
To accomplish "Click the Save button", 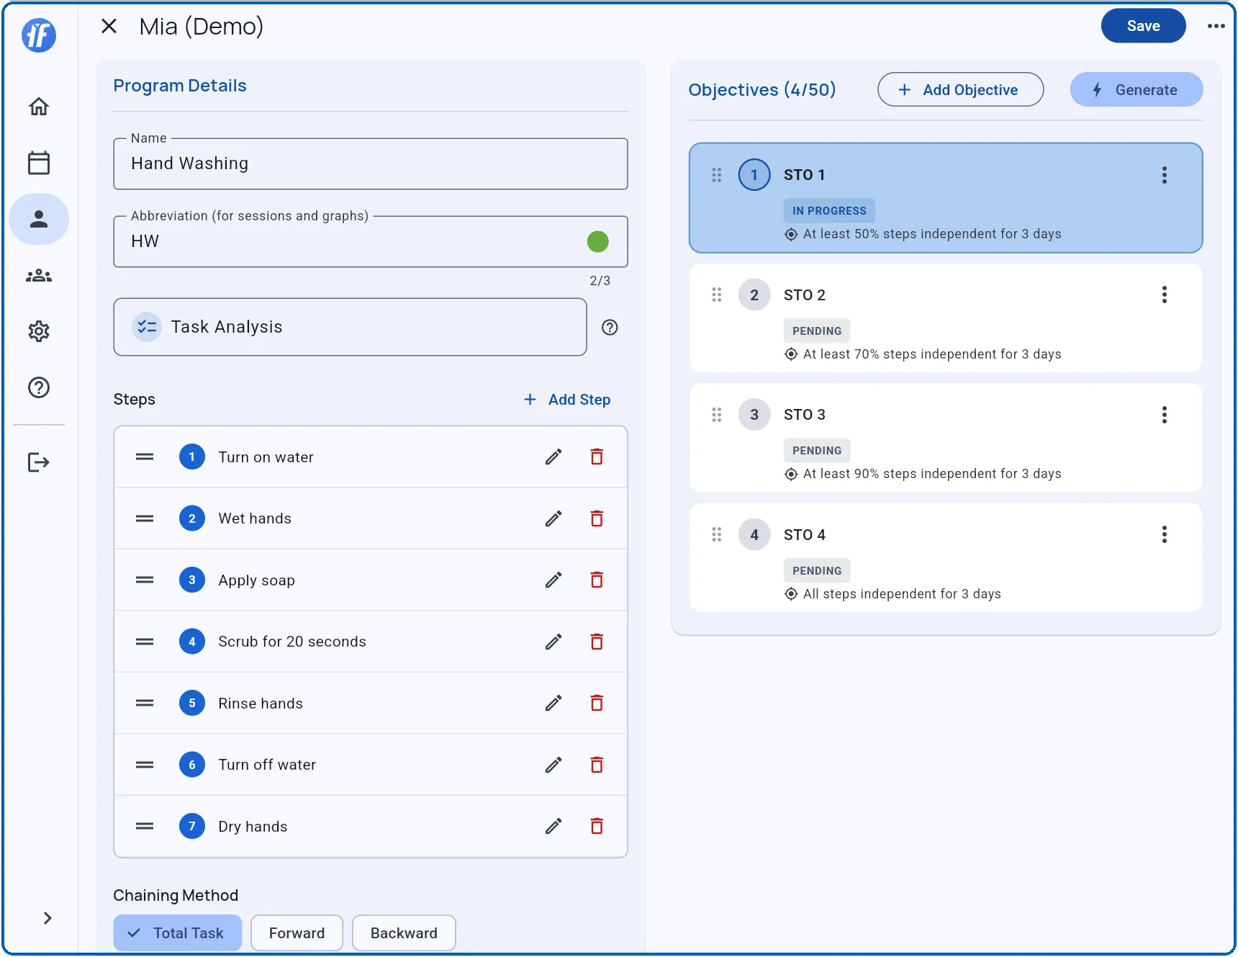I will [x=1143, y=26].
